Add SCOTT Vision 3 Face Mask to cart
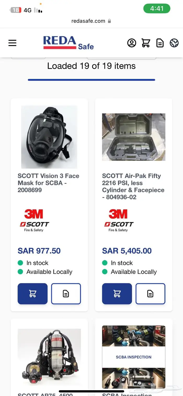The width and height of the screenshot is (183, 396). point(33,294)
